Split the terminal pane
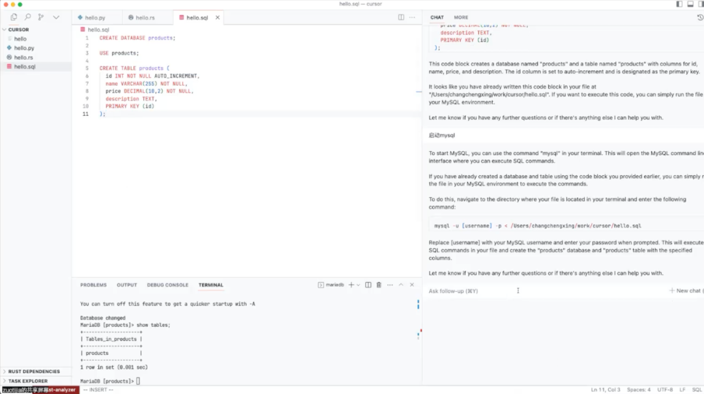This screenshot has width=704, height=394. (x=368, y=285)
